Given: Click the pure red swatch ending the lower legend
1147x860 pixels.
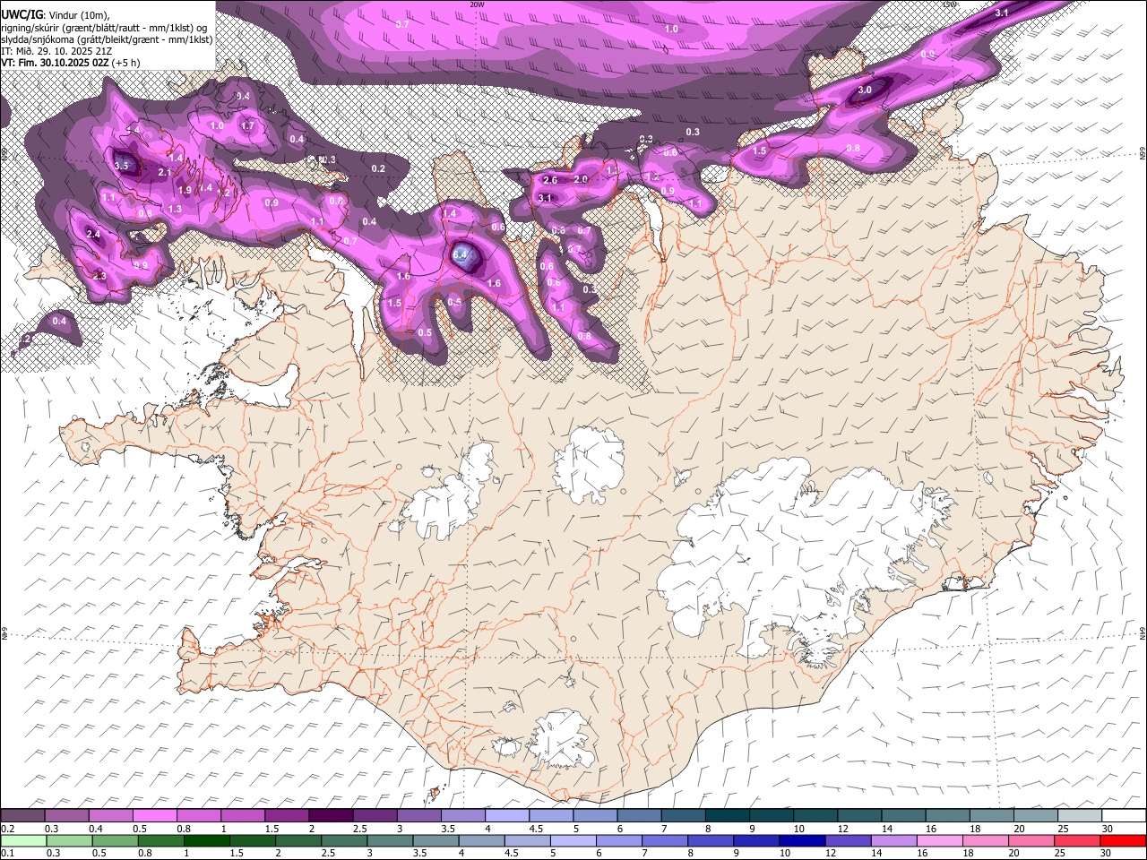Looking at the screenshot, I should (1123, 841).
